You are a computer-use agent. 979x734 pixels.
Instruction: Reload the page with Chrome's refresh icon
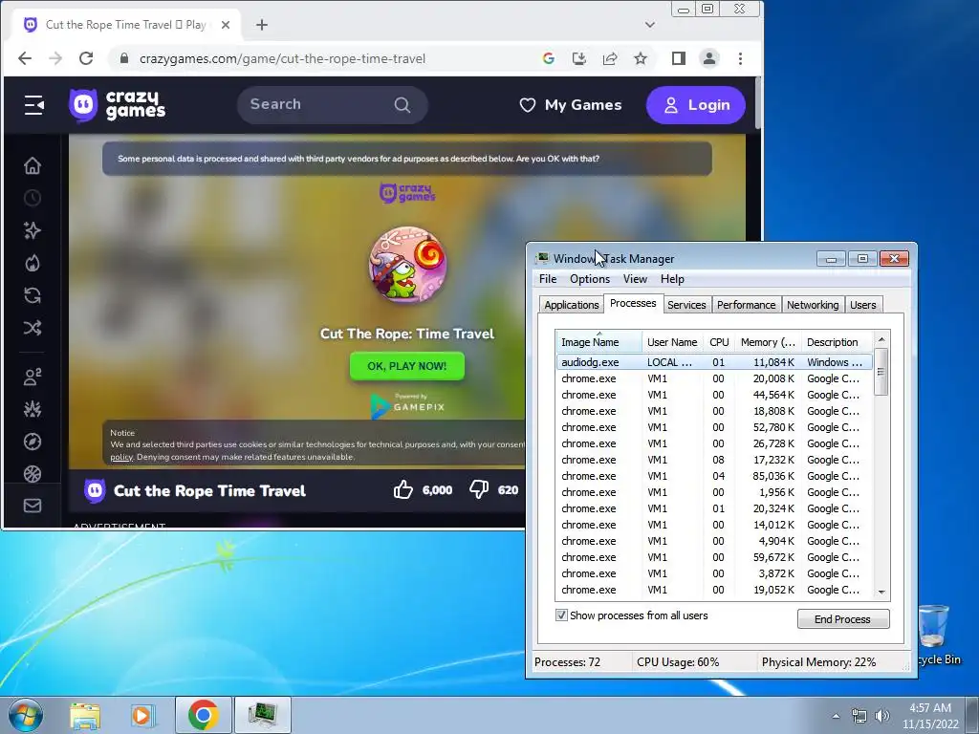coord(86,58)
